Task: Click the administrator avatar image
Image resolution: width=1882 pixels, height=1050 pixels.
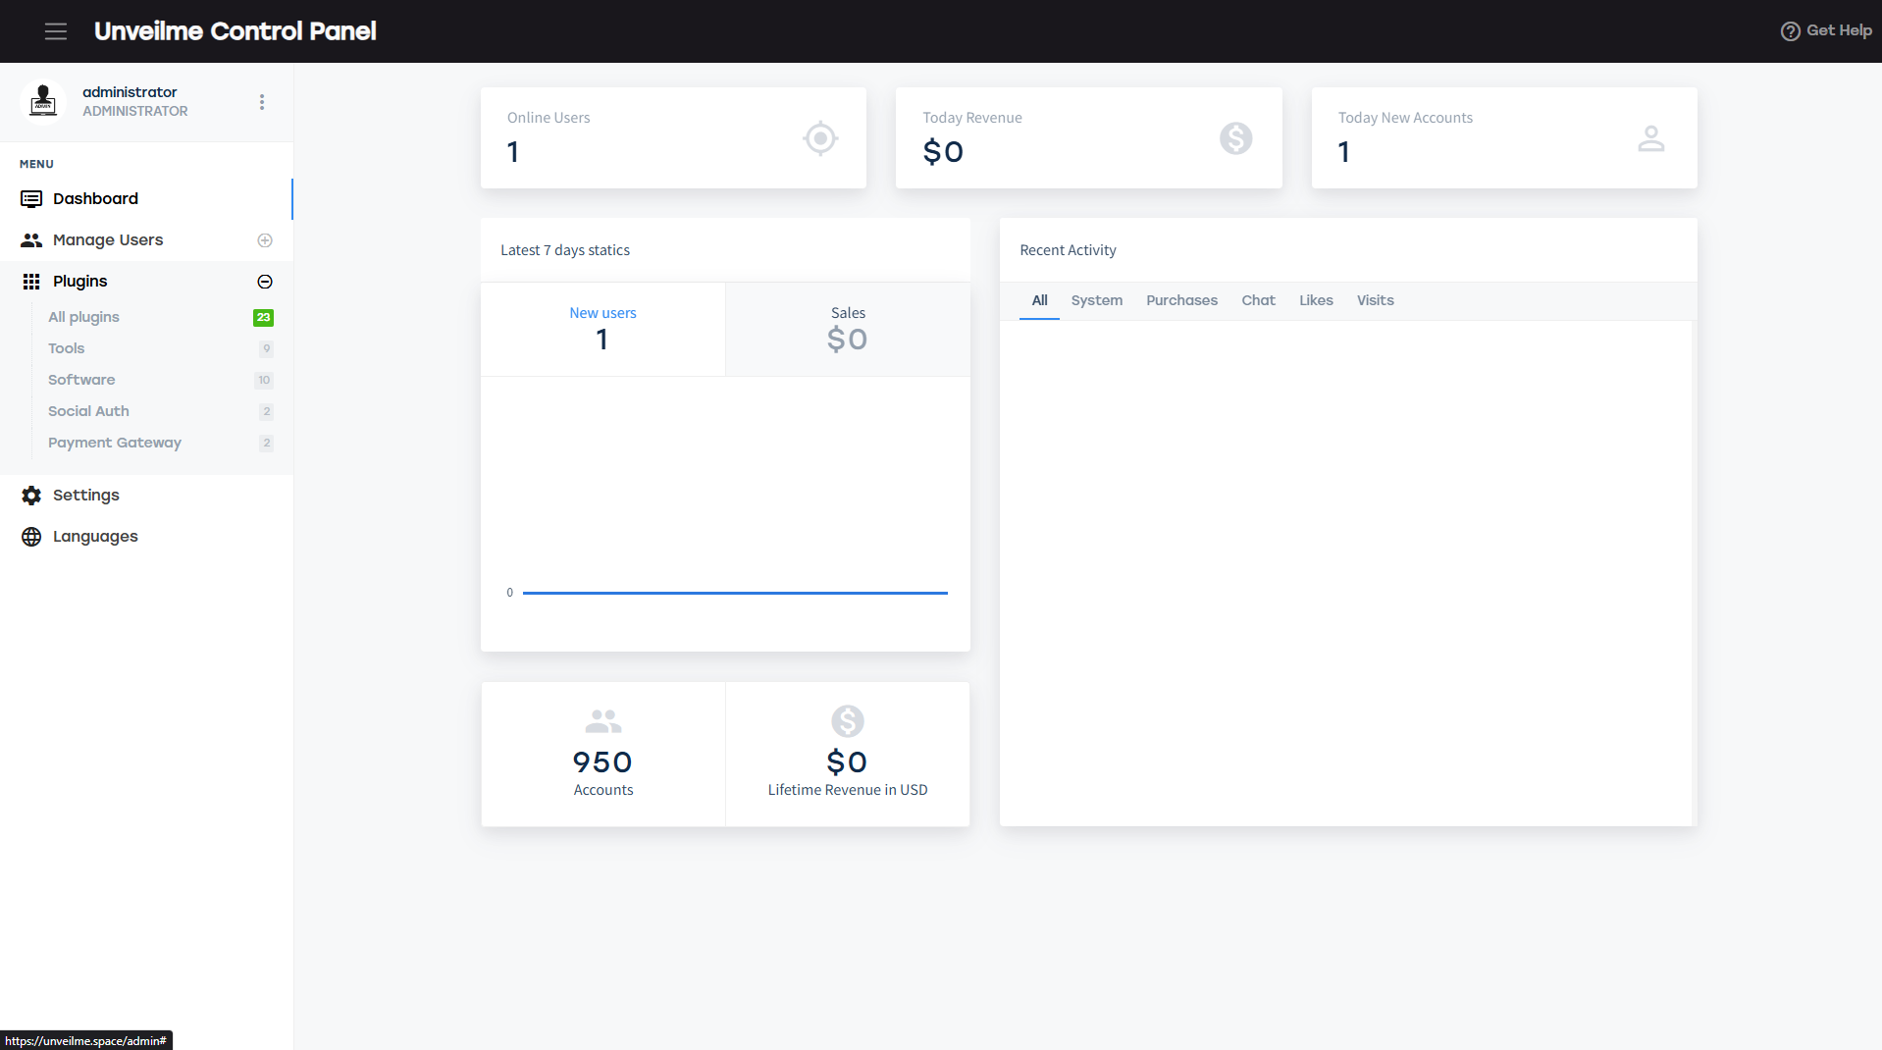Action: pos(43,101)
